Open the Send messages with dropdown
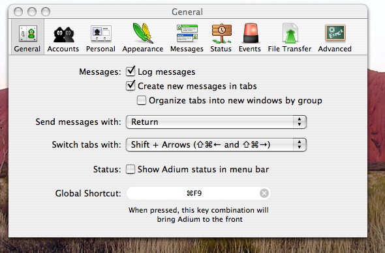The height and width of the screenshot is (253, 385). pyautogui.click(x=216, y=122)
